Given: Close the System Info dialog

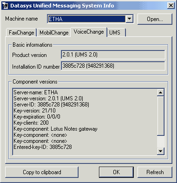Looking at the screenshot, I should (x=171, y=6).
